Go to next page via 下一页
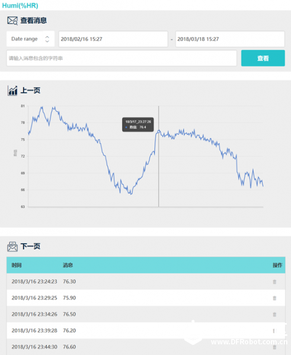 point(30,246)
